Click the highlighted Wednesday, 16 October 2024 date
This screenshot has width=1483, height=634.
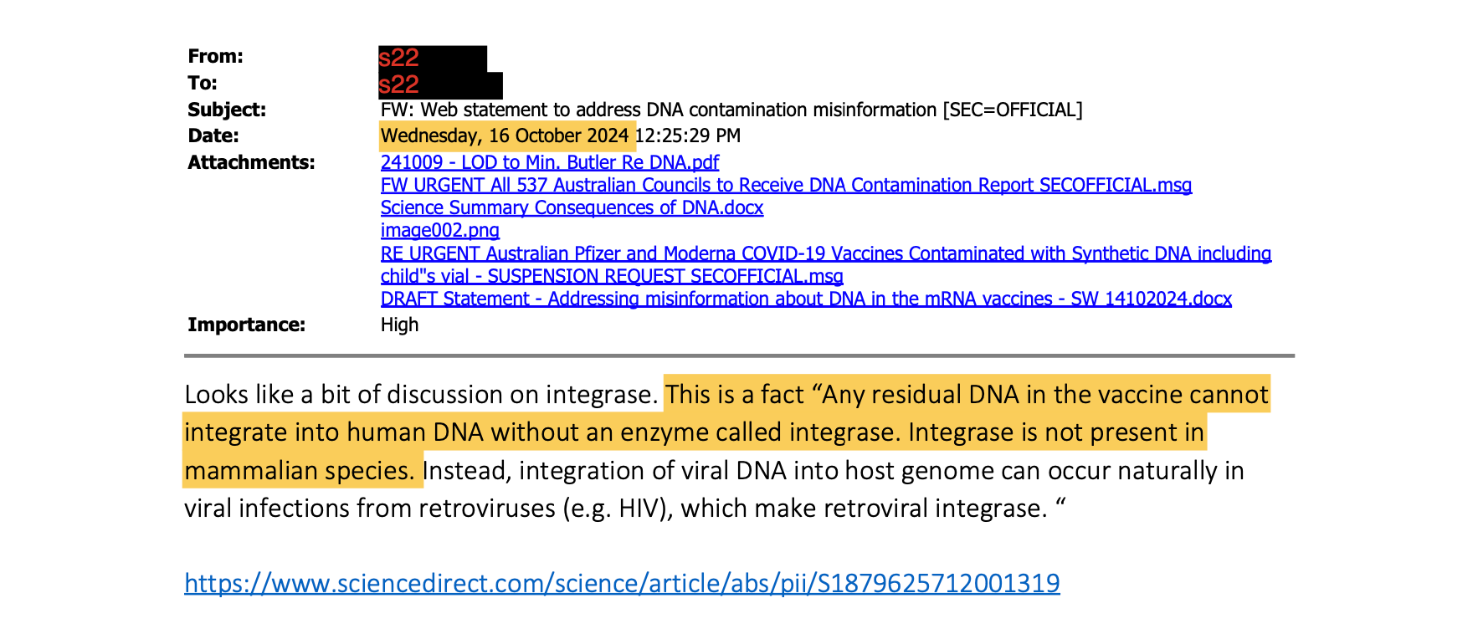tap(505, 135)
